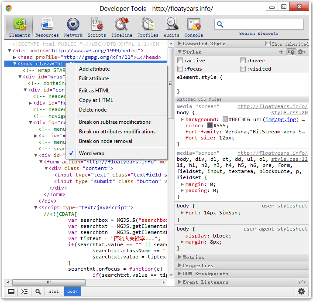Open first http://floatyears.info/ stylesheet link

pos(272,106)
